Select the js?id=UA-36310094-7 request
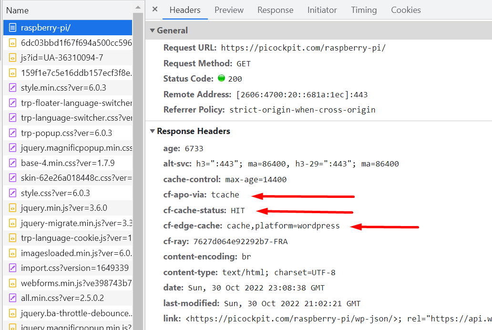 (68, 58)
